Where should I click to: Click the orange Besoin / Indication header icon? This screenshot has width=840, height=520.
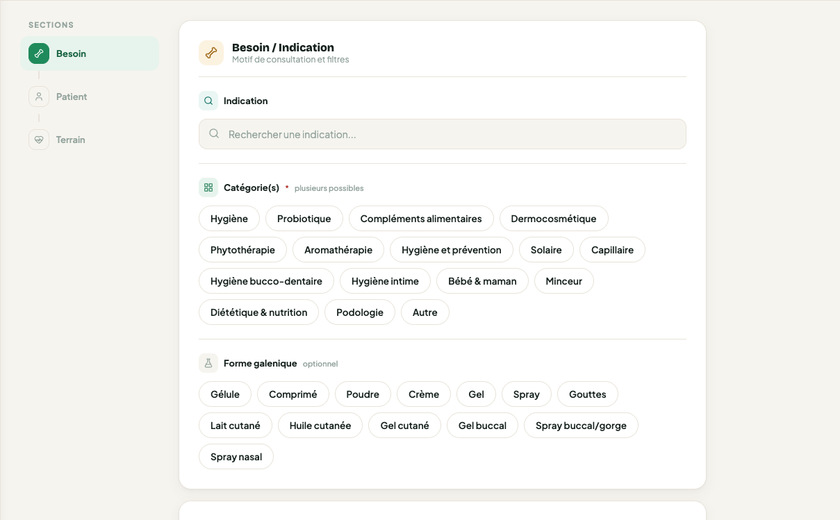tap(211, 53)
